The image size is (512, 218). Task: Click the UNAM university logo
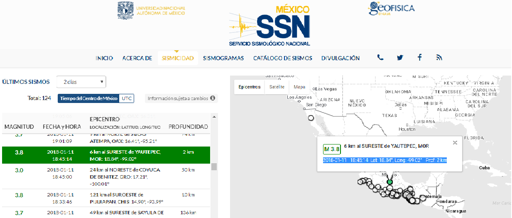click(x=152, y=10)
